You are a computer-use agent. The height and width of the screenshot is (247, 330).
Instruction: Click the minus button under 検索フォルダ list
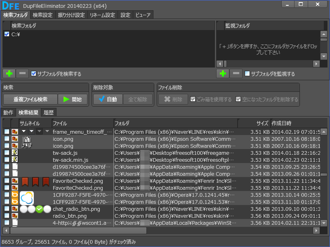pyautogui.click(x=22, y=74)
